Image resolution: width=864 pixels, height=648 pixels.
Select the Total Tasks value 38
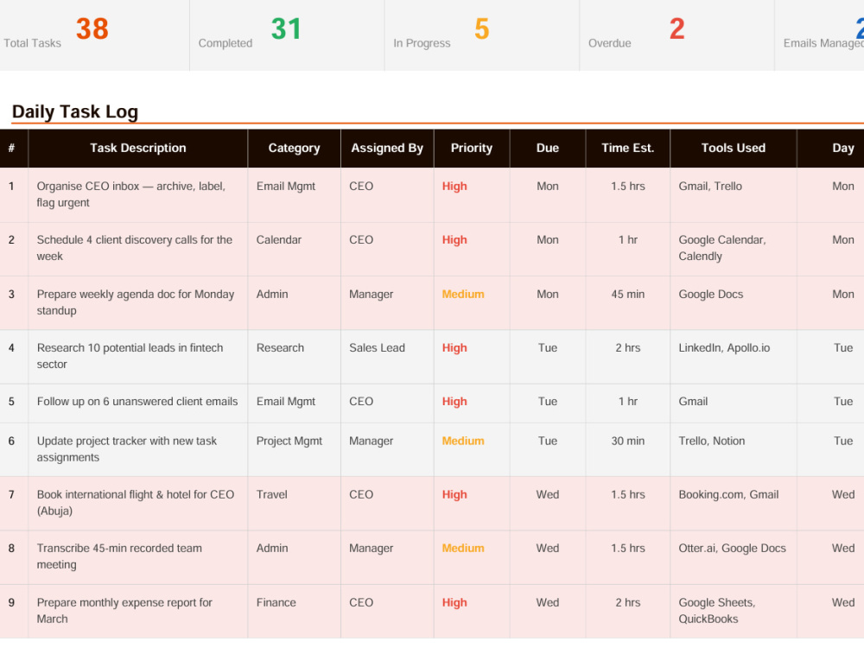92,29
